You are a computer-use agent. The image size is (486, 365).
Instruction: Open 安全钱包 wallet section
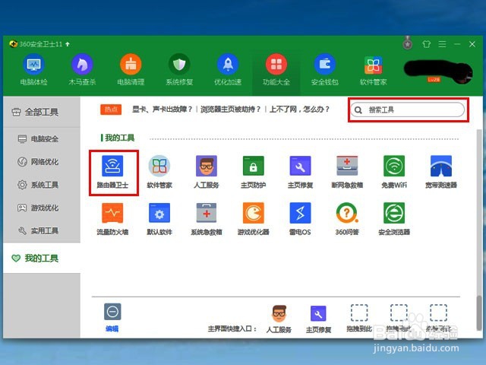tap(325, 70)
